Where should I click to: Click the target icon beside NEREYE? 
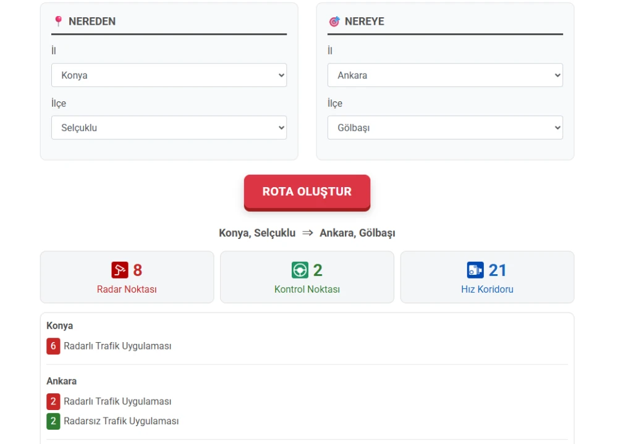(x=334, y=21)
